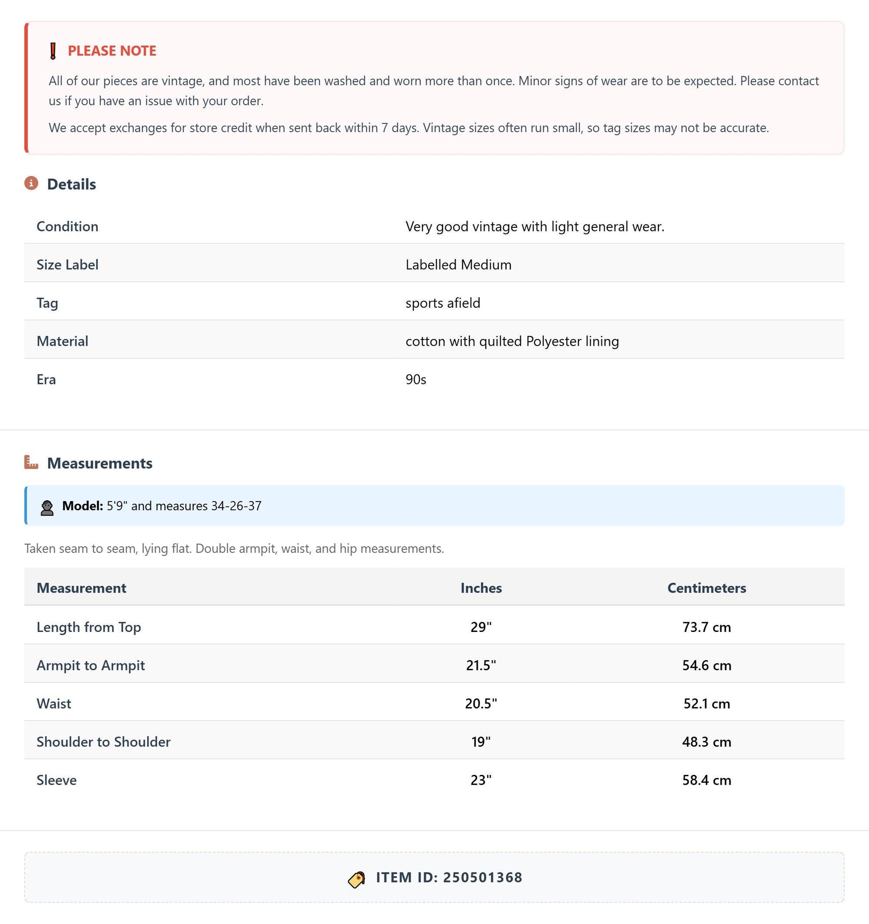The height and width of the screenshot is (924, 869).
Task: Click the model person avatar icon
Action: (x=47, y=507)
